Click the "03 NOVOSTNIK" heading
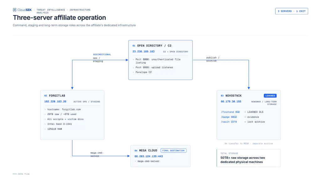Image resolution: width=321 pixels, height=180 pixels. click(231, 96)
